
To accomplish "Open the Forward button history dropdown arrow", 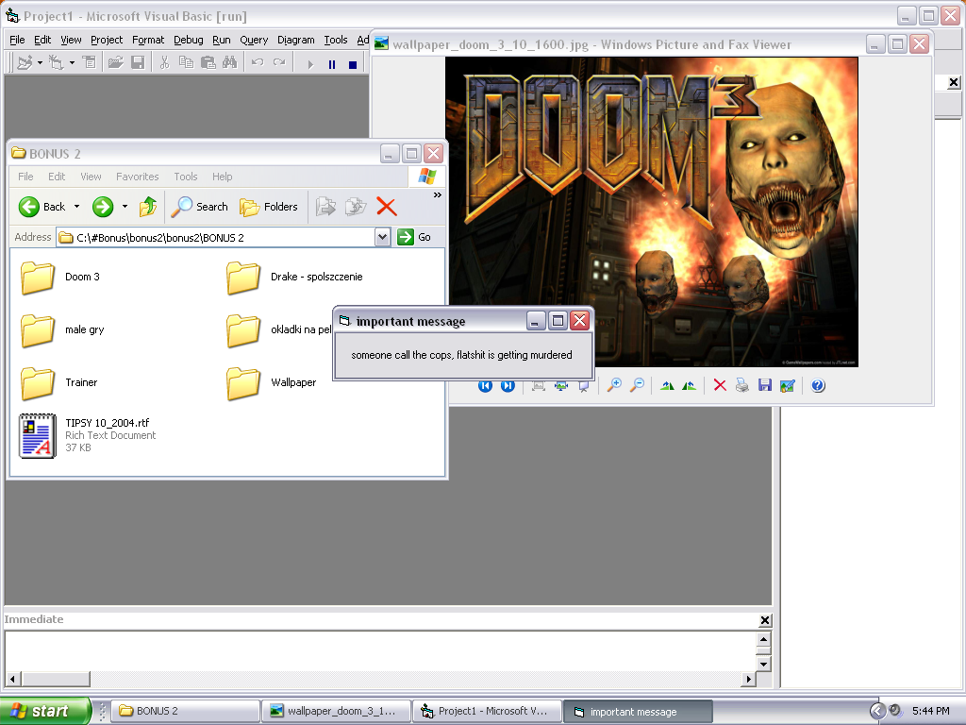I will (125, 207).
